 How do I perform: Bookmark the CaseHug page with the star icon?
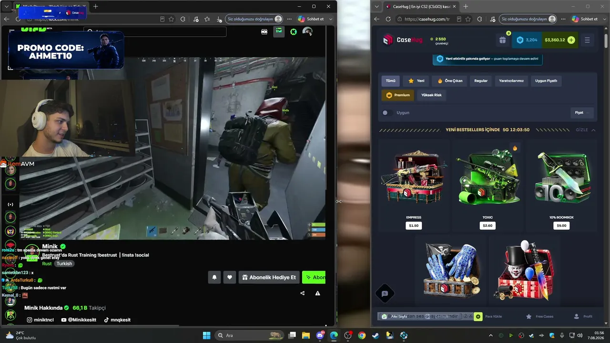tap(468, 19)
